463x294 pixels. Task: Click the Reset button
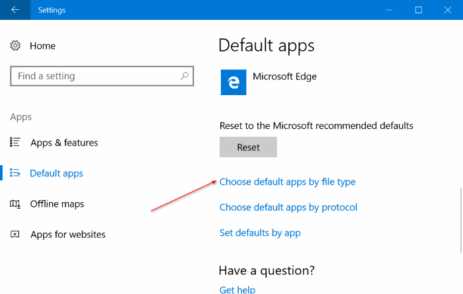248,147
